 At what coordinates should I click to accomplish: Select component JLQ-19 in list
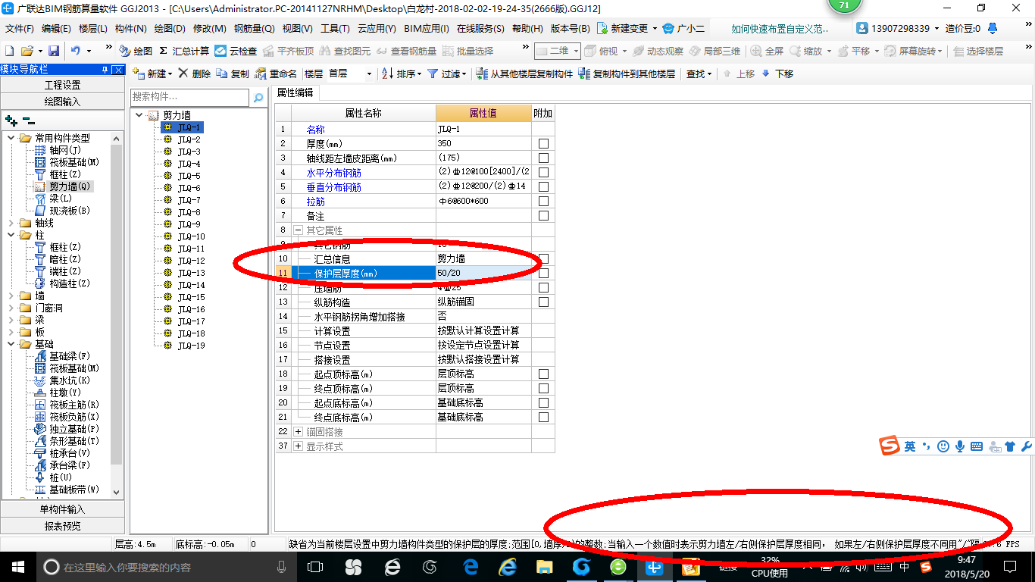point(190,346)
